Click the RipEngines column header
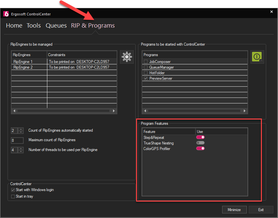Image resolution: width=278 pixels, height=218 pixels. [29, 55]
